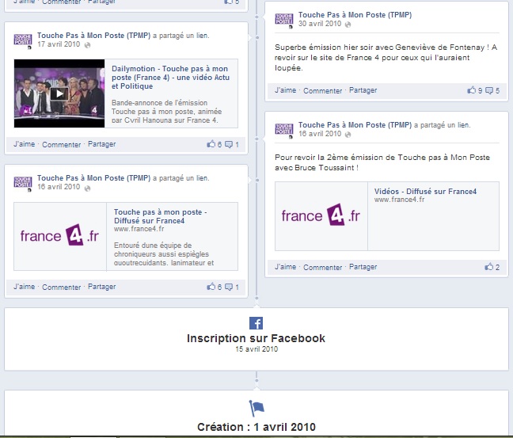
Task: Click timeline dot beside Bruce Toussaint post
Action: pyautogui.click(x=256, y=139)
